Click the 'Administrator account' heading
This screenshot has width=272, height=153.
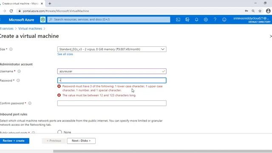pos(16,64)
